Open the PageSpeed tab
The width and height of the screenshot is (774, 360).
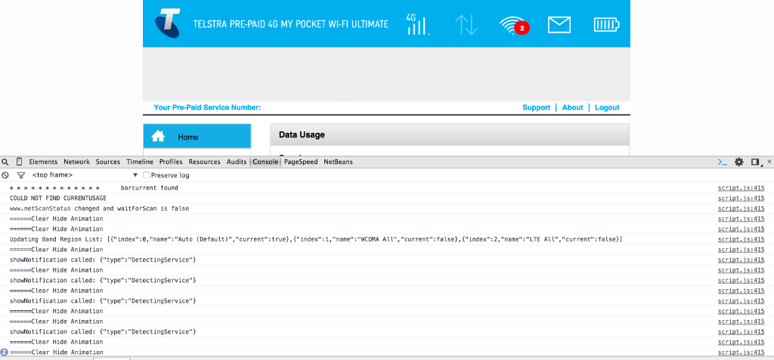click(300, 162)
